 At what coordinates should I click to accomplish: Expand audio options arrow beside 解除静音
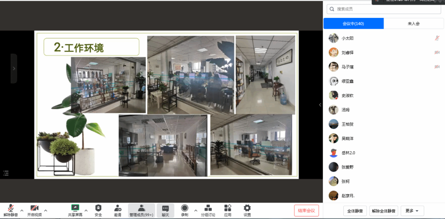[22, 211]
